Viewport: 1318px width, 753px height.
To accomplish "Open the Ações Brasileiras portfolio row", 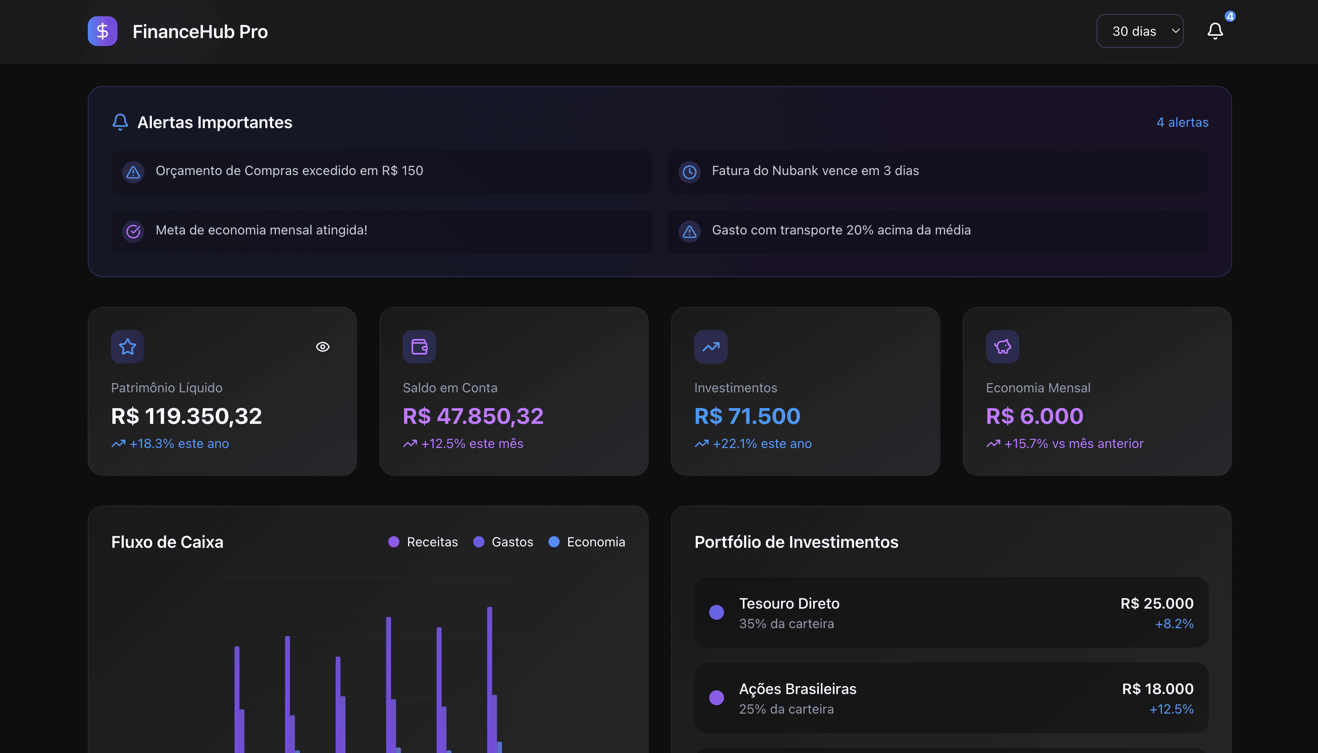I will pos(951,698).
